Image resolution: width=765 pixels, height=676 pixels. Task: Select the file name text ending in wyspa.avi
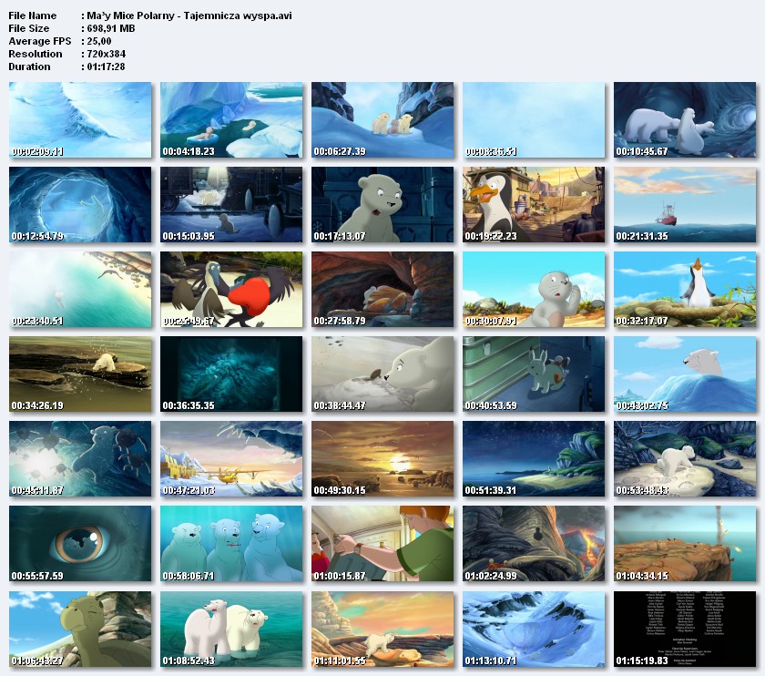click(x=189, y=15)
